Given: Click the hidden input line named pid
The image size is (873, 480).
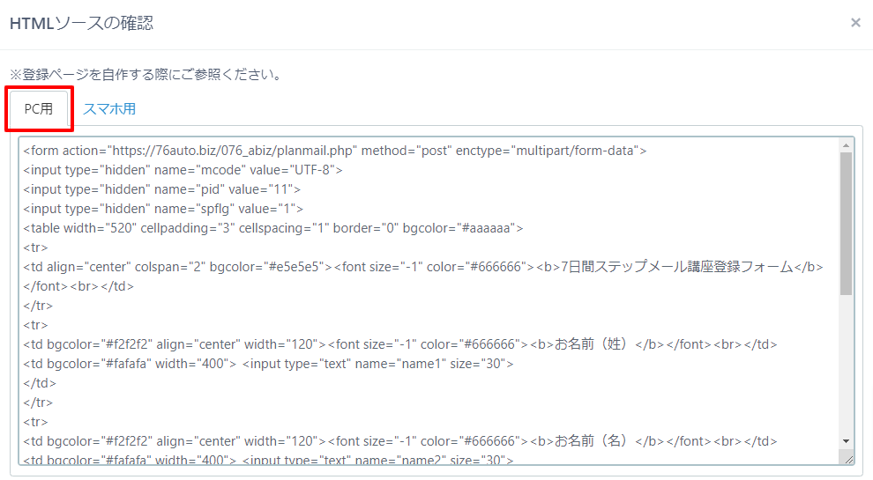Looking at the screenshot, I should pyautogui.click(x=161, y=189).
